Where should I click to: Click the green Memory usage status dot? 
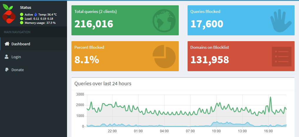click(x=22, y=23)
